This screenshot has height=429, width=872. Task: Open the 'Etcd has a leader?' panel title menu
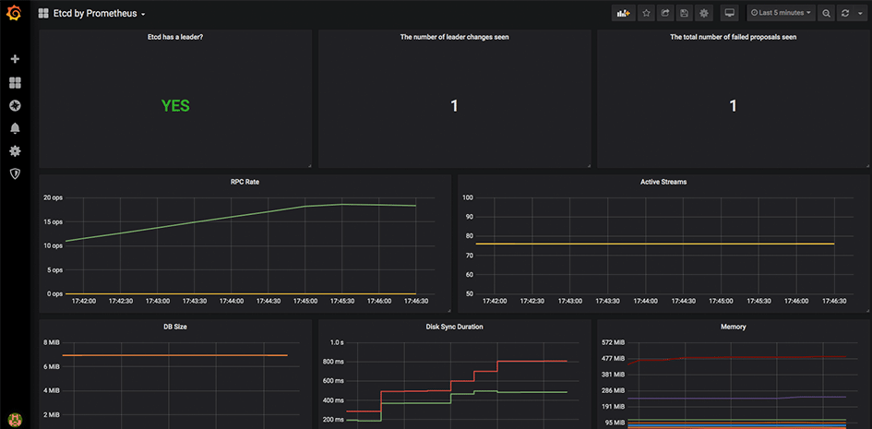point(175,37)
